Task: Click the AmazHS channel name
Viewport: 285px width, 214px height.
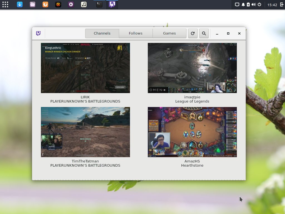Action: pyautogui.click(x=192, y=161)
